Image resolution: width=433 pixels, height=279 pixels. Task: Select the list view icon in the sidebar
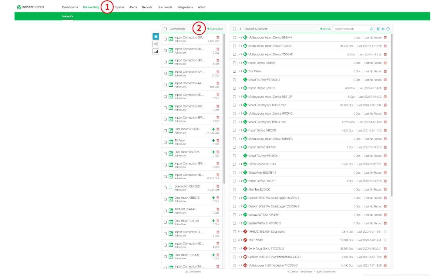(156, 36)
